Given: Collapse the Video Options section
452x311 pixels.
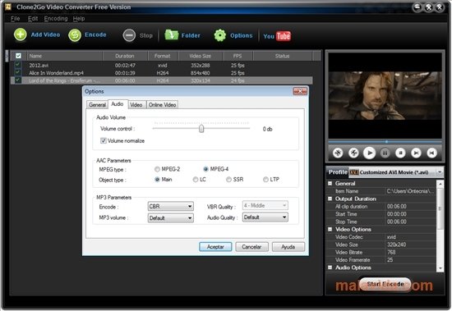Looking at the screenshot, I should [x=330, y=229].
